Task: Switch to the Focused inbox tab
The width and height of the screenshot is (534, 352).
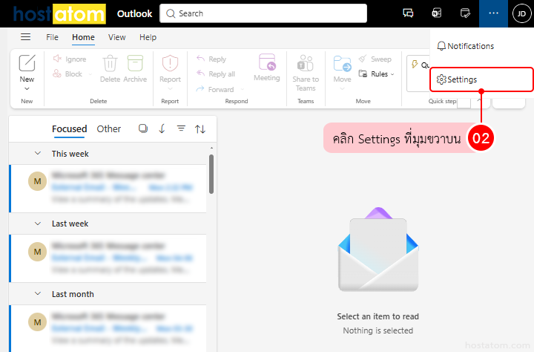Action: pyautogui.click(x=70, y=129)
